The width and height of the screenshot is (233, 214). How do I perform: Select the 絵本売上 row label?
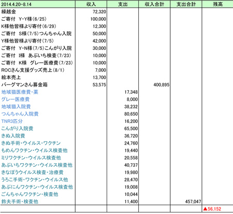pos(11,77)
